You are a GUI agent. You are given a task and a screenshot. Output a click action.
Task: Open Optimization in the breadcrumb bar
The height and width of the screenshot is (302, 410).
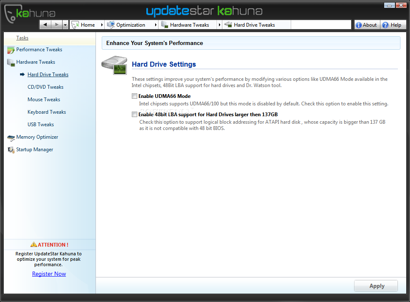click(x=131, y=25)
